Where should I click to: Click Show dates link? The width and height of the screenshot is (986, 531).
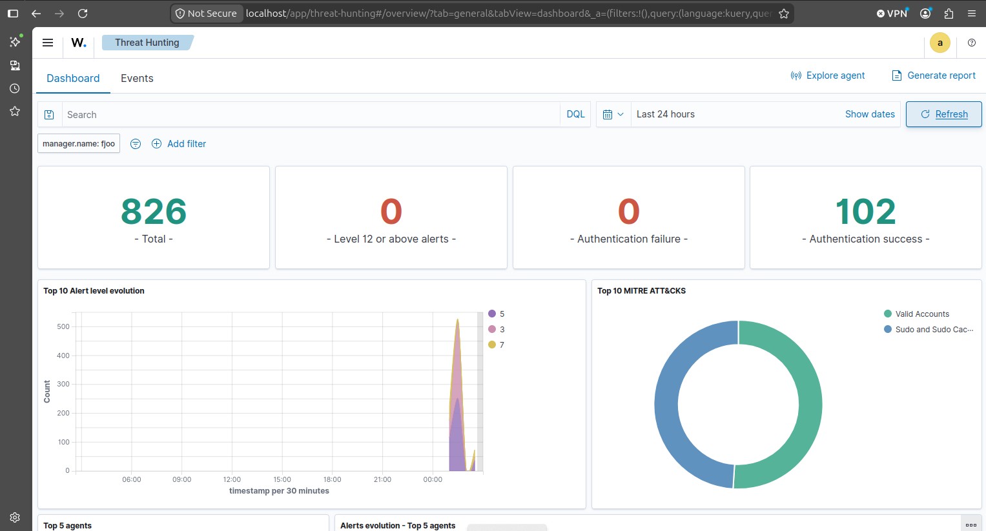[x=870, y=114]
